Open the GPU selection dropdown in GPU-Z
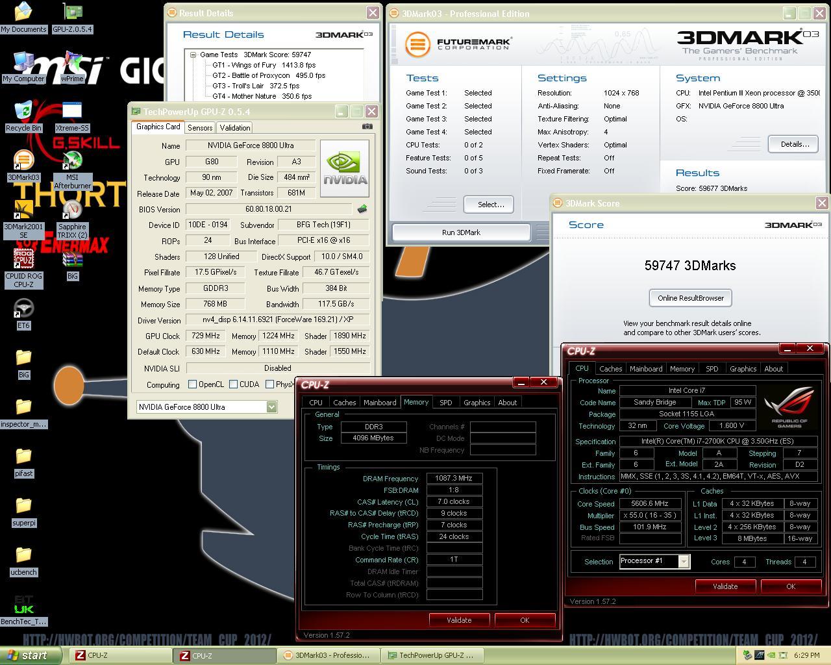Viewport: 831px width, 665px height. (x=271, y=407)
